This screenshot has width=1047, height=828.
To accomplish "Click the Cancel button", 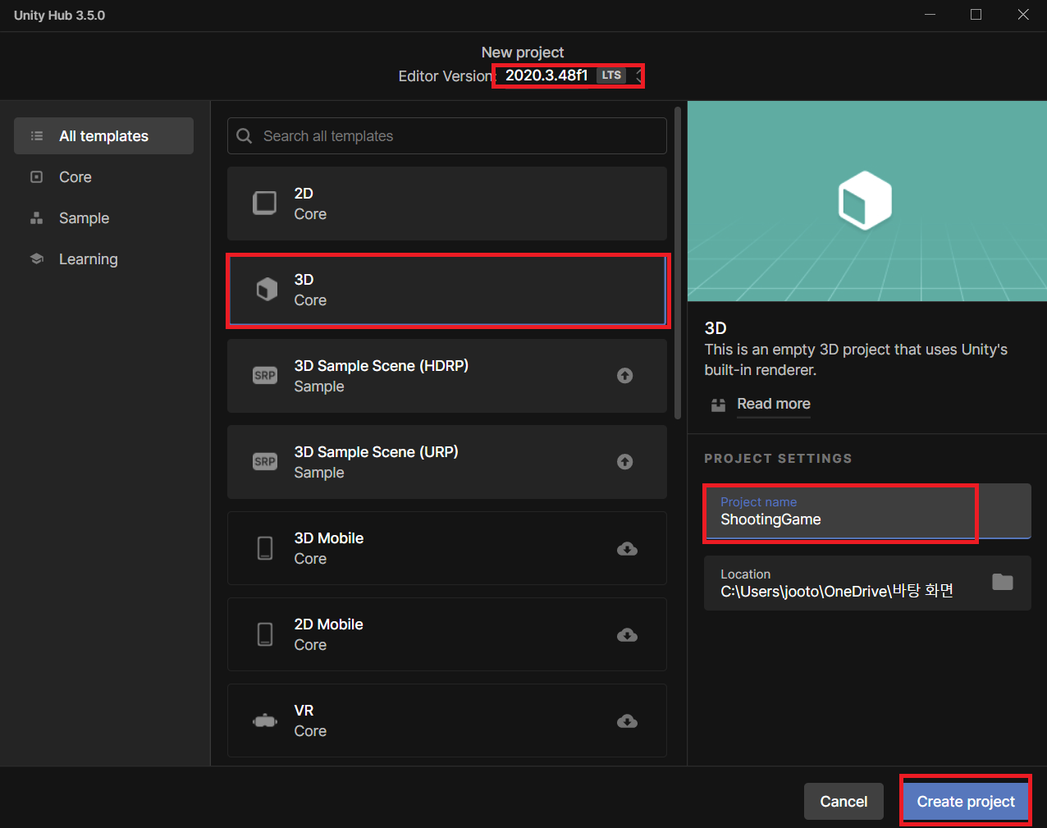I will [844, 802].
